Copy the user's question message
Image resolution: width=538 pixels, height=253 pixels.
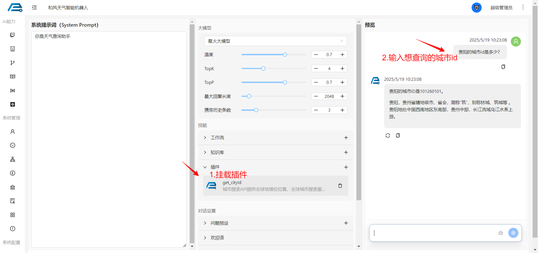point(503,67)
